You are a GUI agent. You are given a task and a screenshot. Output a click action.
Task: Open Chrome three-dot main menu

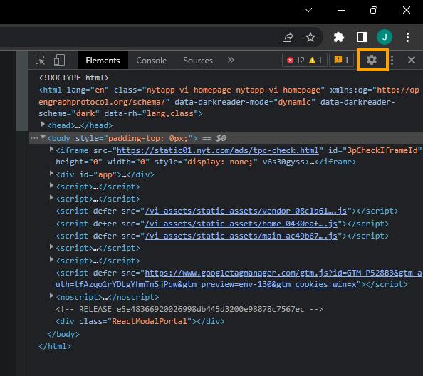(x=407, y=37)
